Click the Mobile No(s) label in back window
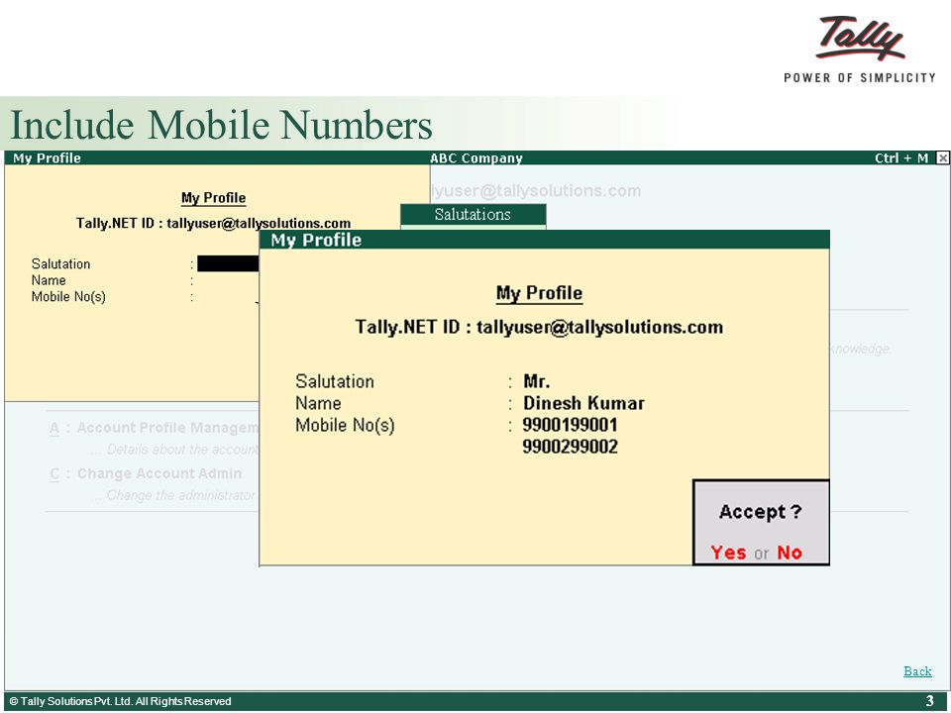The width and height of the screenshot is (951, 713). point(68,296)
